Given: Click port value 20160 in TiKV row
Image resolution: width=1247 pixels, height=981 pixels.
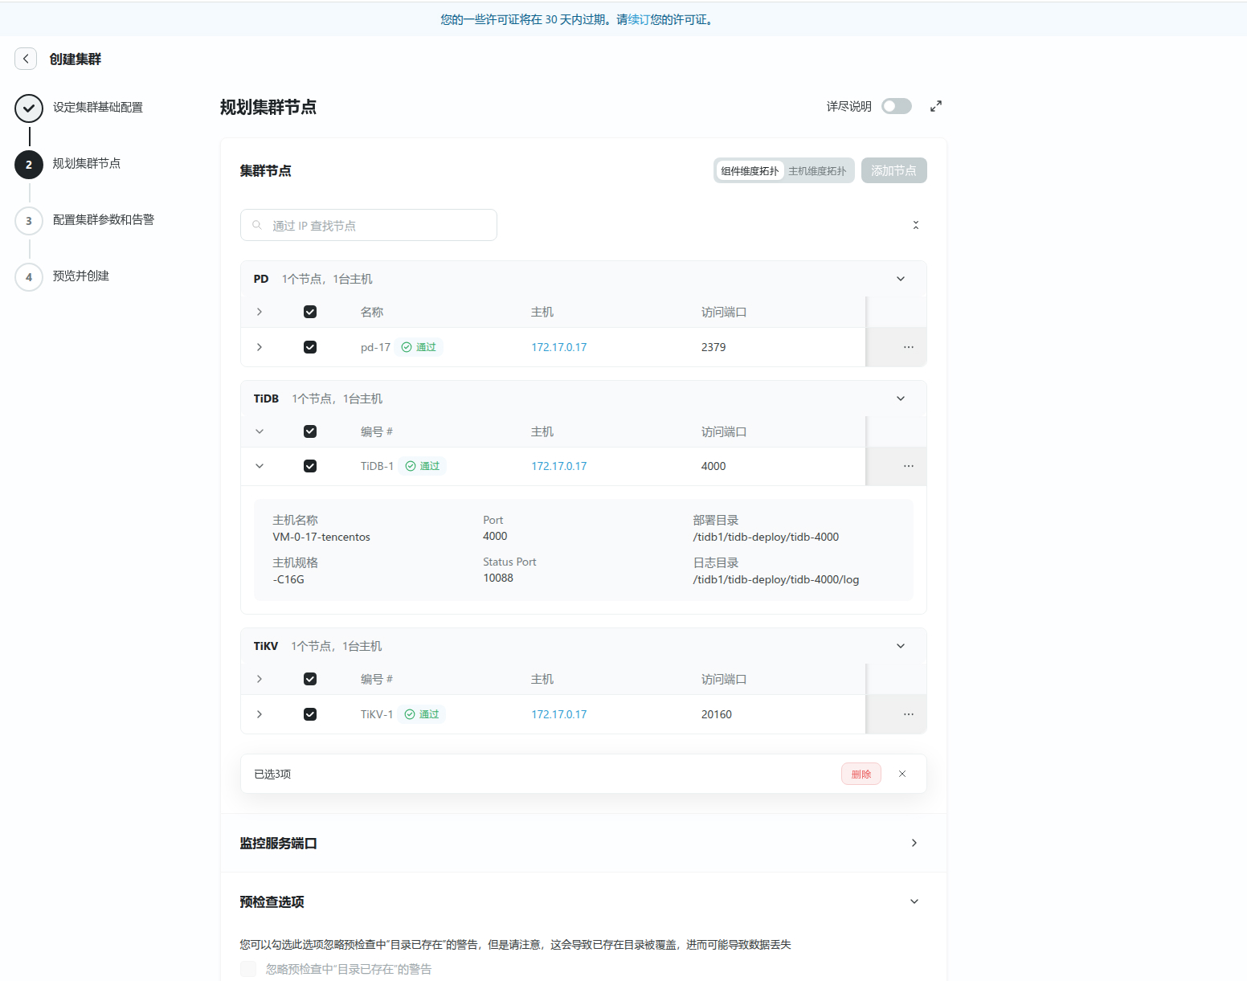Looking at the screenshot, I should 717,714.
